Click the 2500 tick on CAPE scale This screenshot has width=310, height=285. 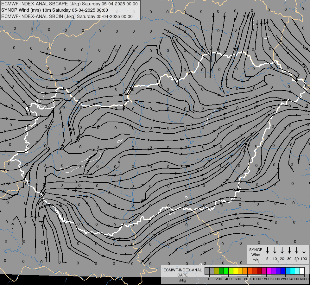[x=285, y=279]
